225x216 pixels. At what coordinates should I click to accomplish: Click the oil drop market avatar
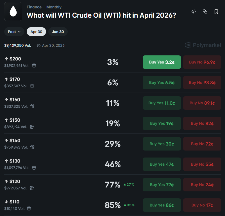[13, 12]
